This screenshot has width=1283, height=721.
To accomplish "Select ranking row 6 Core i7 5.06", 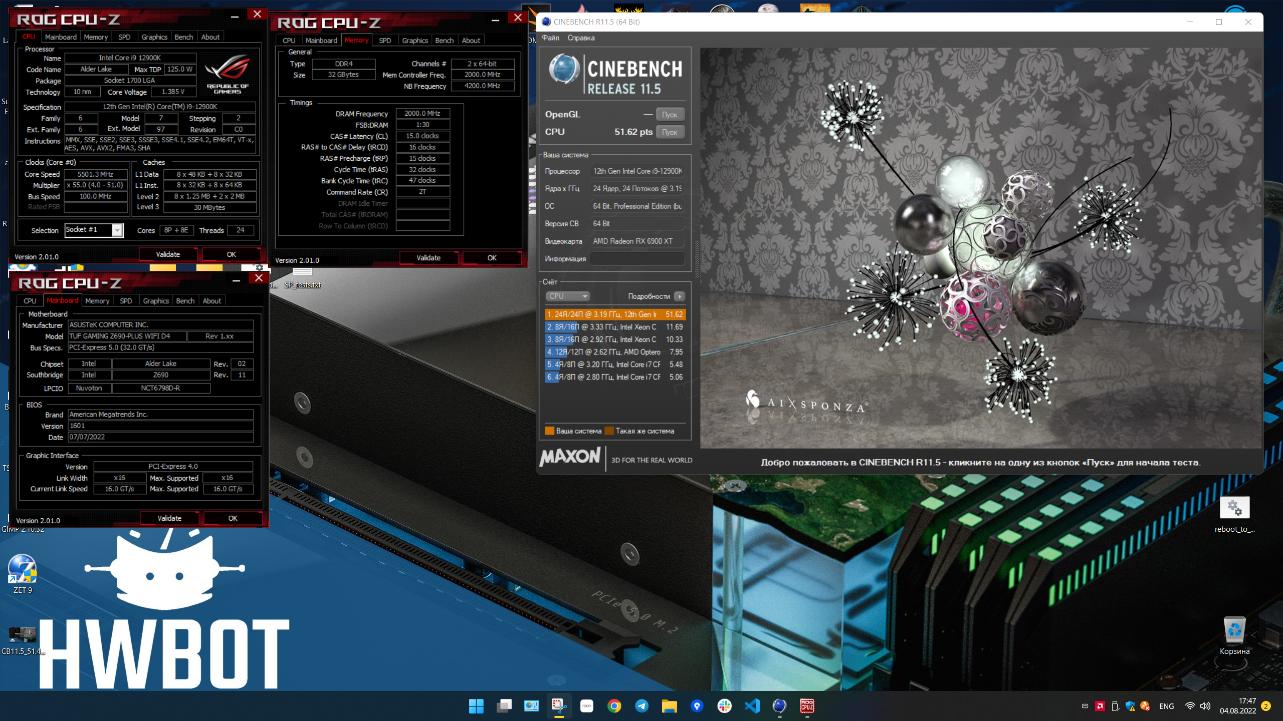I will tap(615, 377).
